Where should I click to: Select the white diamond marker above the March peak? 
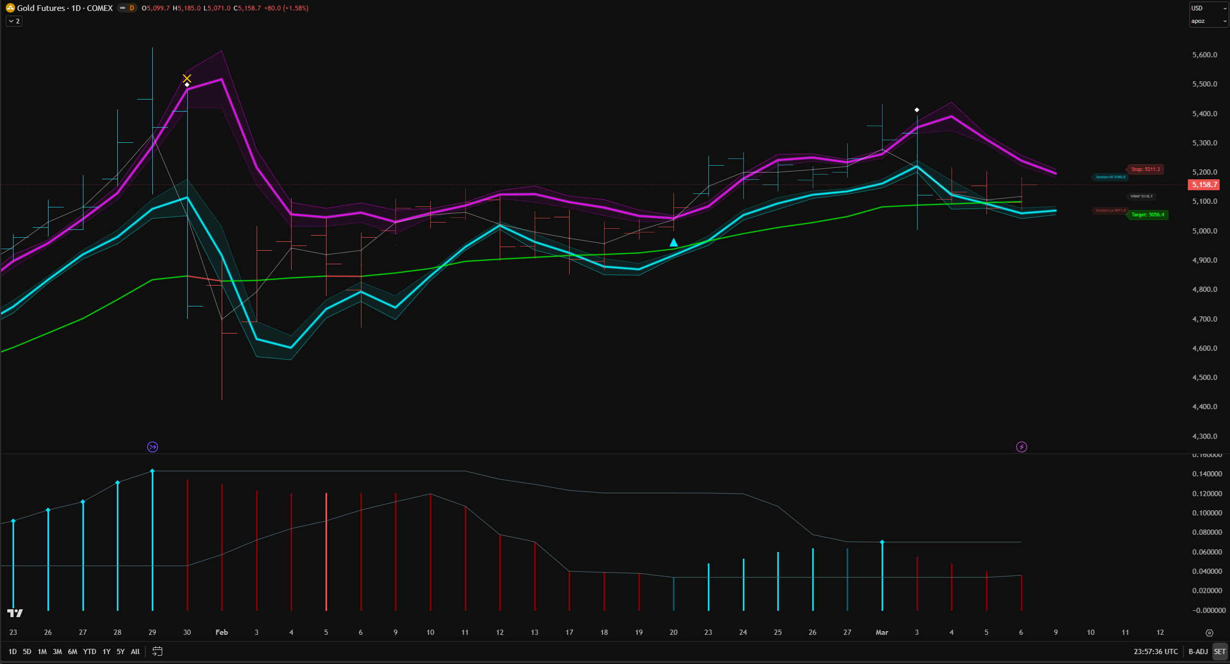point(917,109)
